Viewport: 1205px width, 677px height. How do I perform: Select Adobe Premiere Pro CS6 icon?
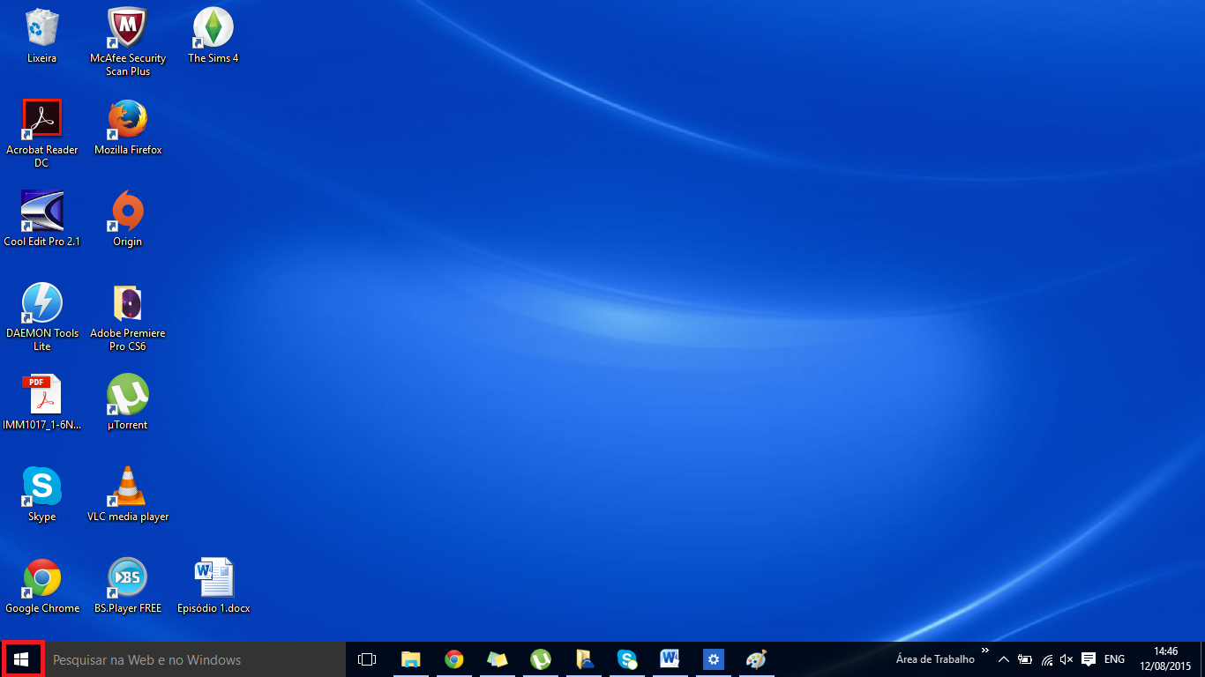[128, 317]
